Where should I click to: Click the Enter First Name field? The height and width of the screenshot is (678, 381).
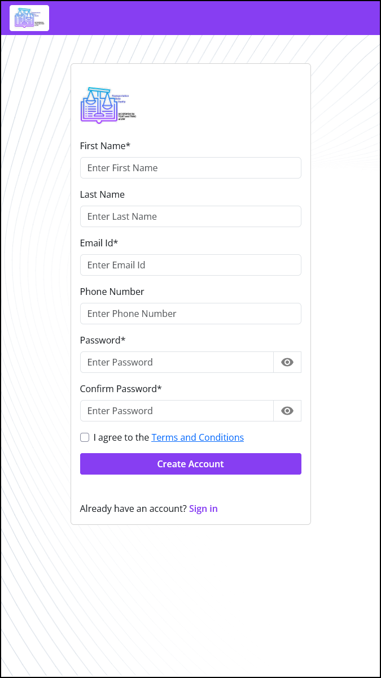(x=190, y=168)
